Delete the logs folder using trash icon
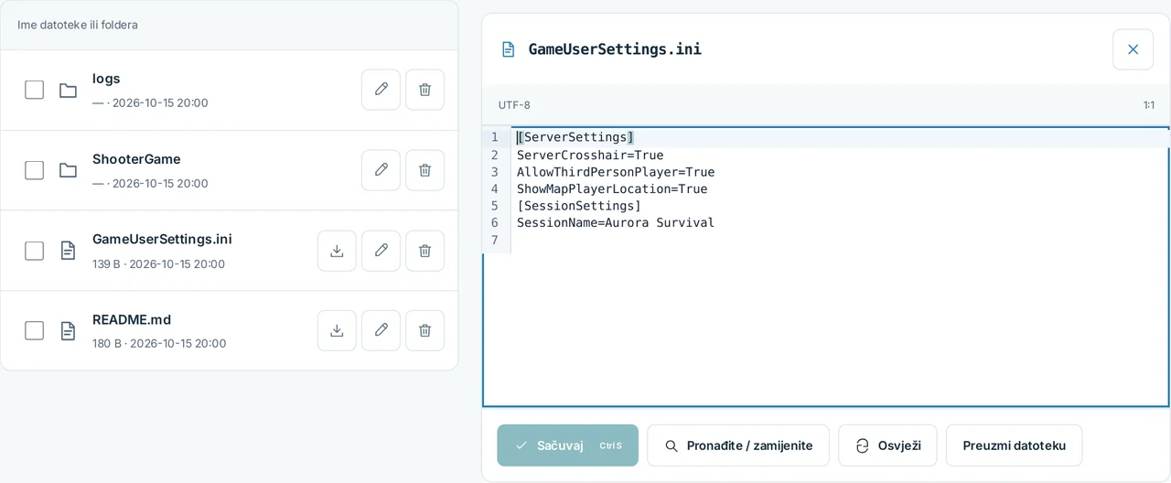This screenshot has height=483, width=1171. point(424,90)
